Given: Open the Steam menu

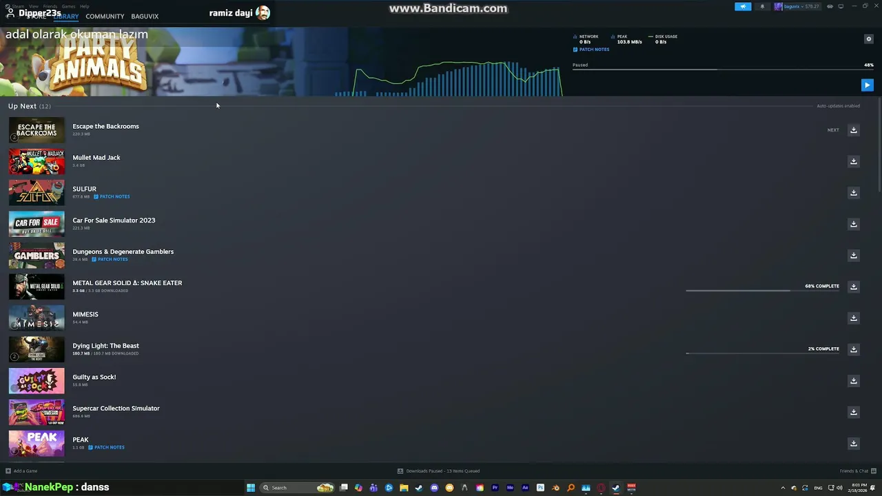Looking at the screenshot, I should tap(18, 6).
